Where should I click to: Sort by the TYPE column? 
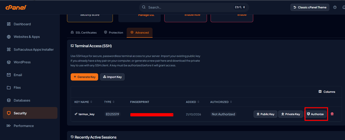point(109,102)
